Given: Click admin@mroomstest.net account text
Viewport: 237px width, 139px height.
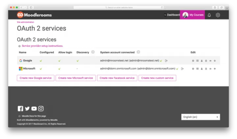Looking at the screenshot, I should pyautogui.click(x=130, y=61).
